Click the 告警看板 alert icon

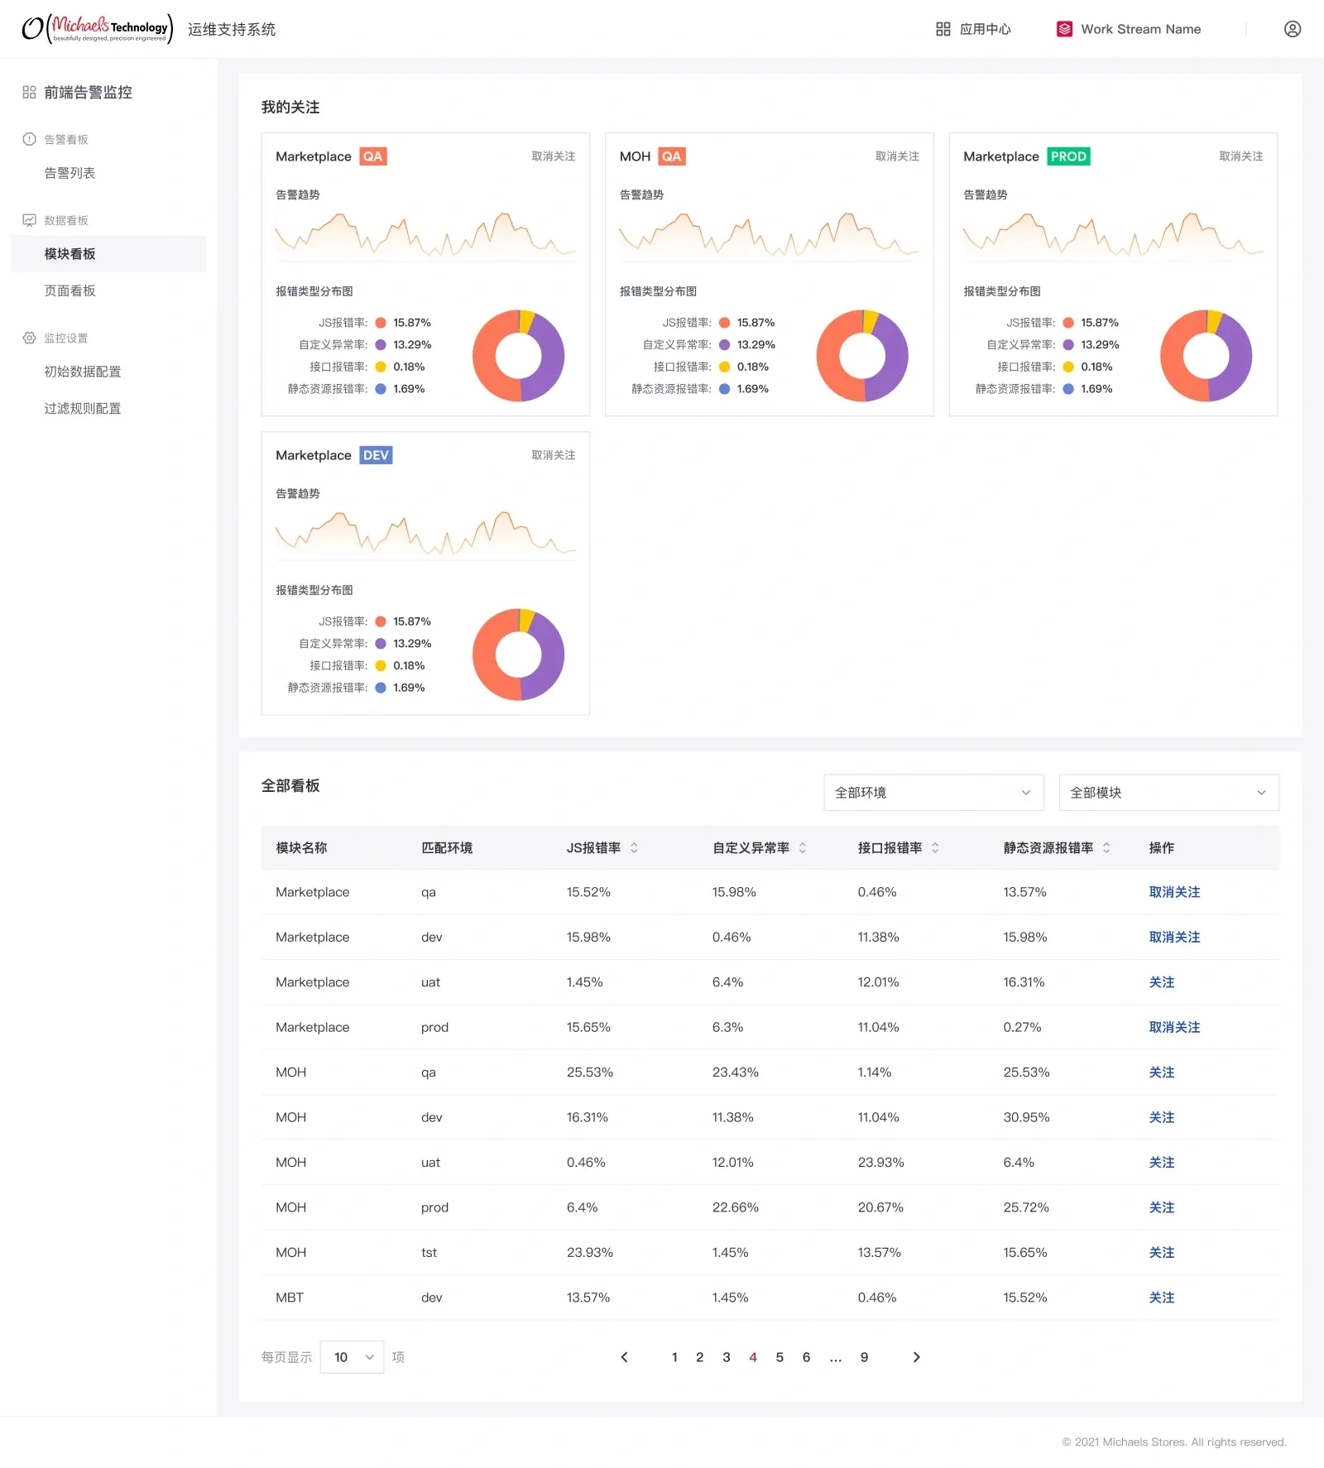[29, 139]
